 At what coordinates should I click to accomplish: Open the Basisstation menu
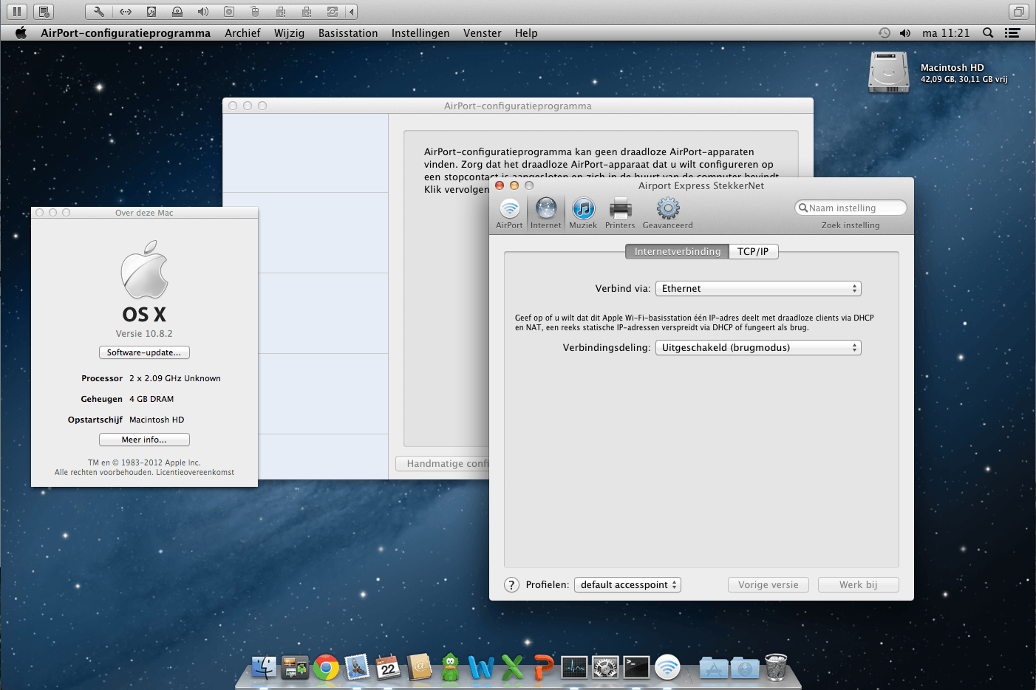point(348,33)
